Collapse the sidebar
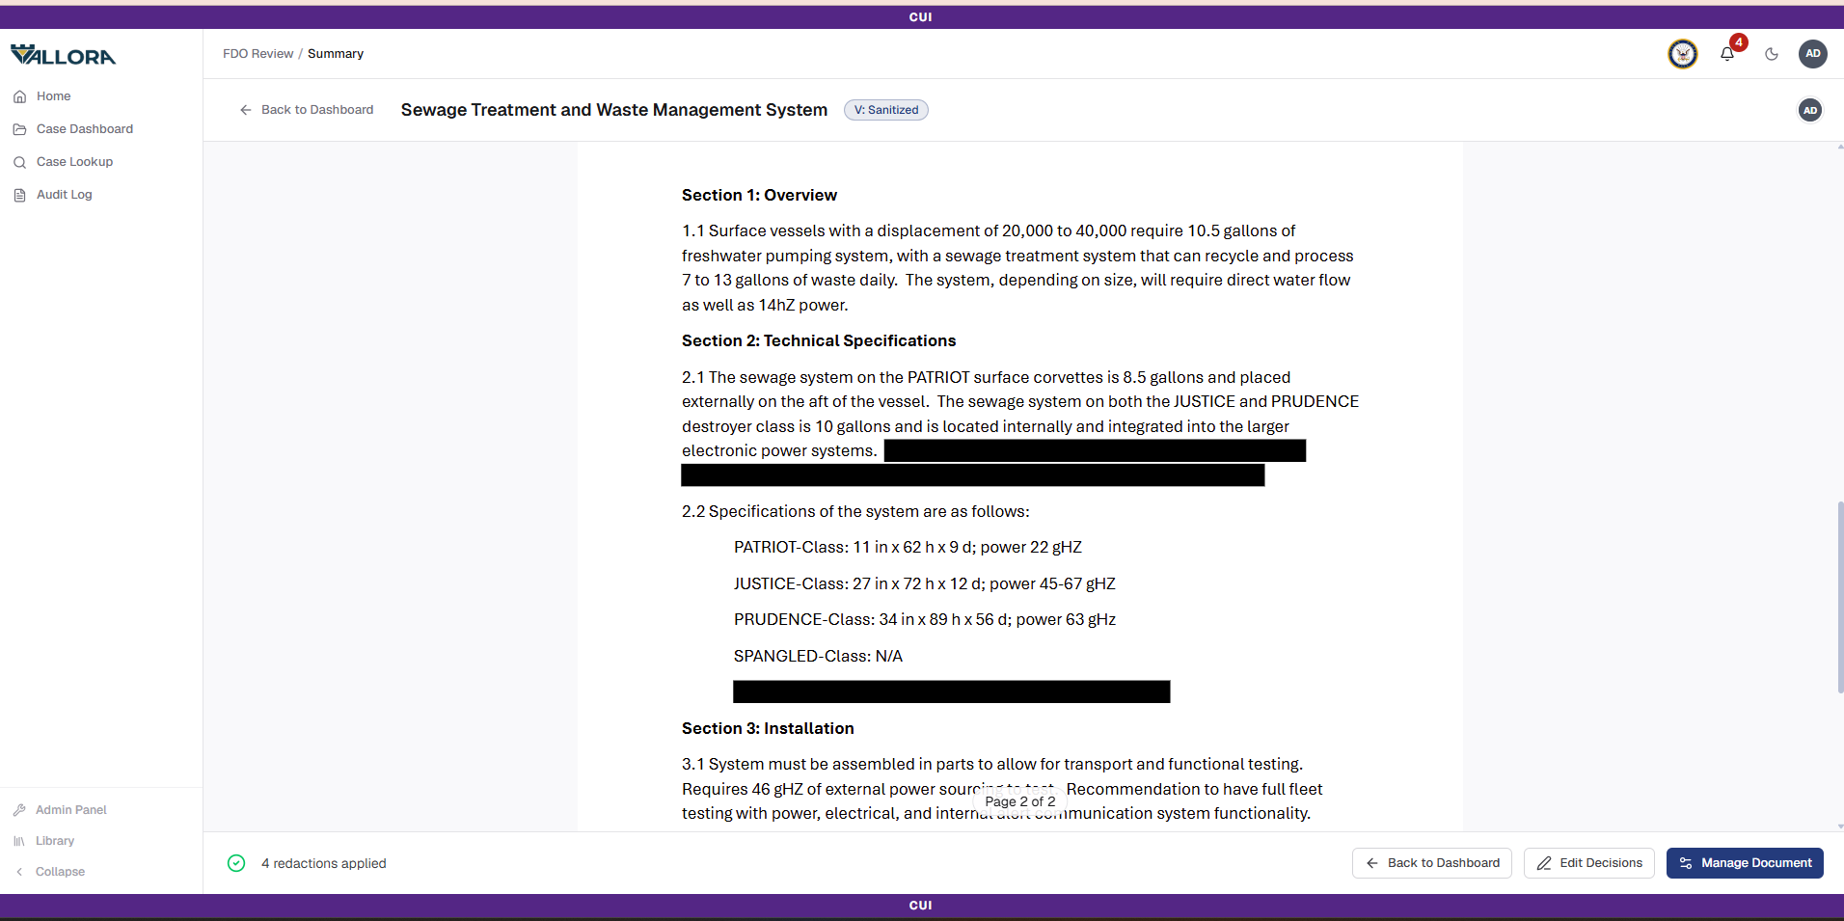Screen dimensions: 1844x921 [60, 872]
